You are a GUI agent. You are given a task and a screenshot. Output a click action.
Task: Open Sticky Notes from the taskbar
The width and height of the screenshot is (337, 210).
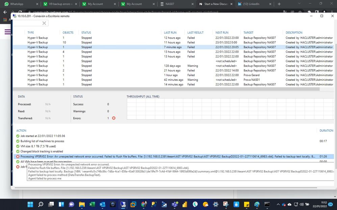(247, 204)
